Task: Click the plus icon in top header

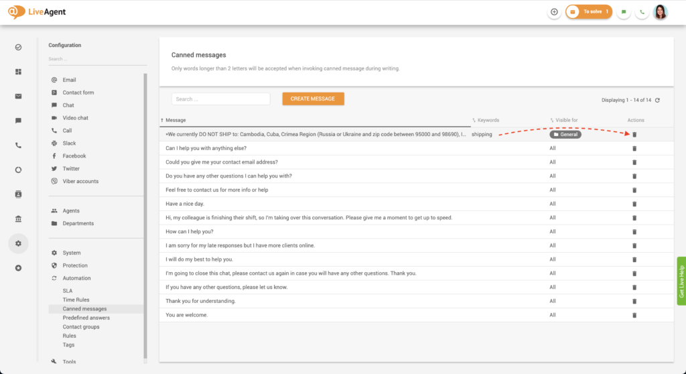Action: [x=554, y=12]
